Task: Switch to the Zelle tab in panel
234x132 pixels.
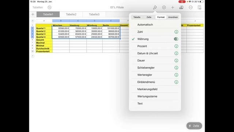Action: click(149, 17)
